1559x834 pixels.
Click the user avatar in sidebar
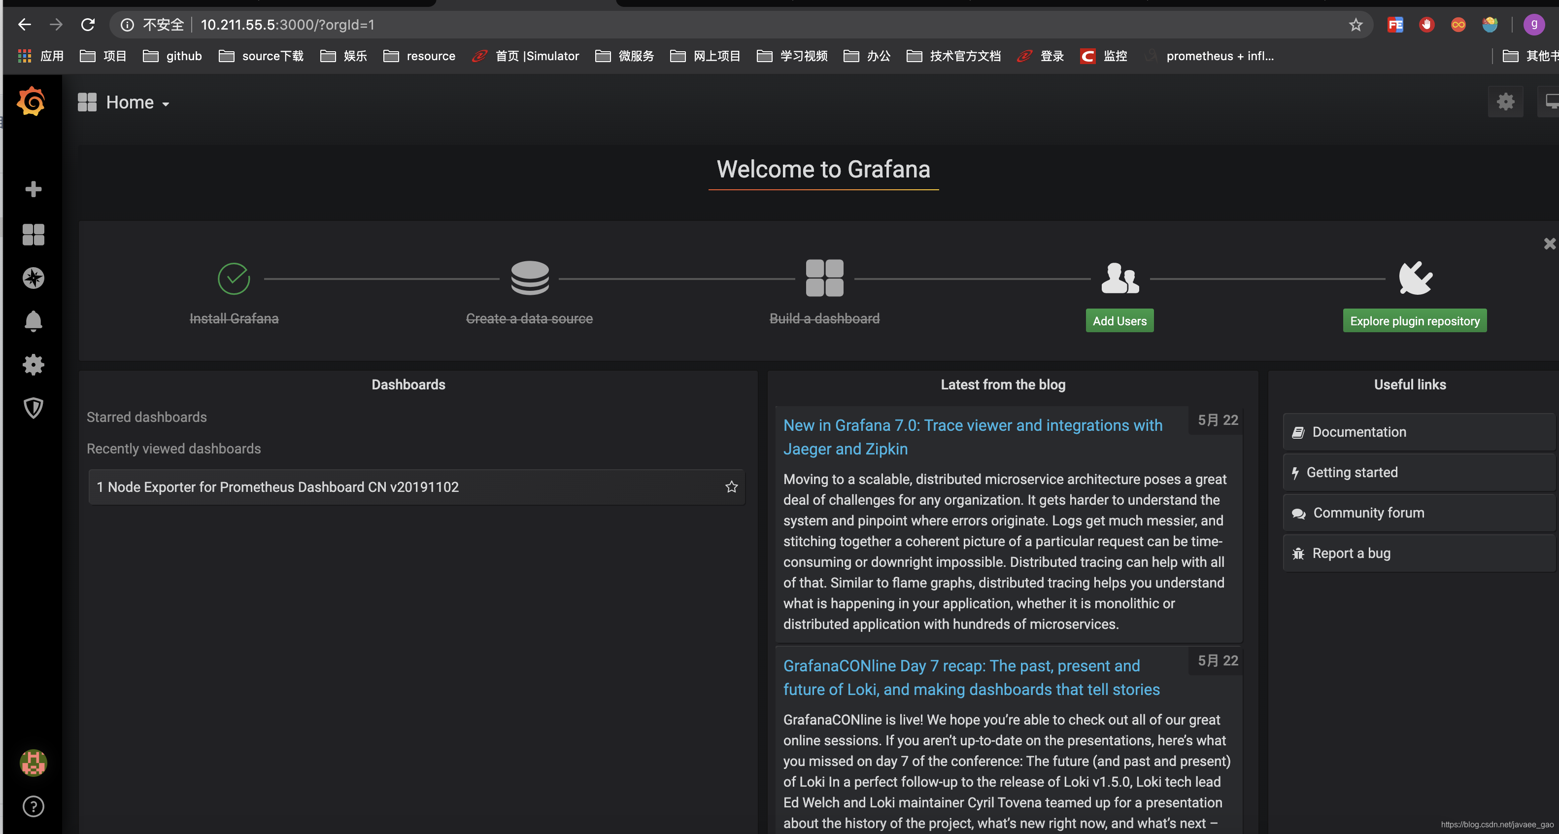click(34, 763)
